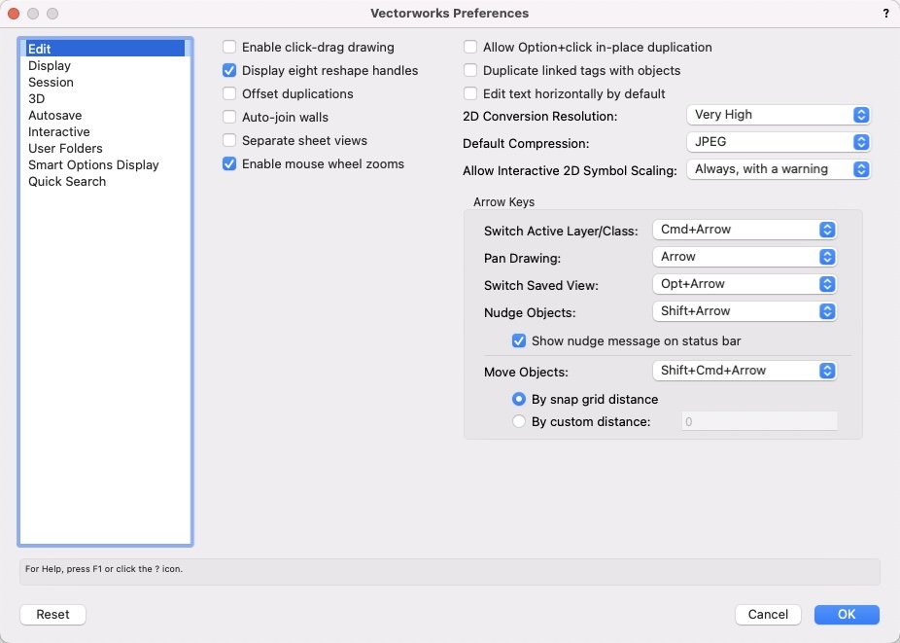The height and width of the screenshot is (643, 900).
Task: Open Switch Active Layer/Class dropdown
Action: [744, 230]
